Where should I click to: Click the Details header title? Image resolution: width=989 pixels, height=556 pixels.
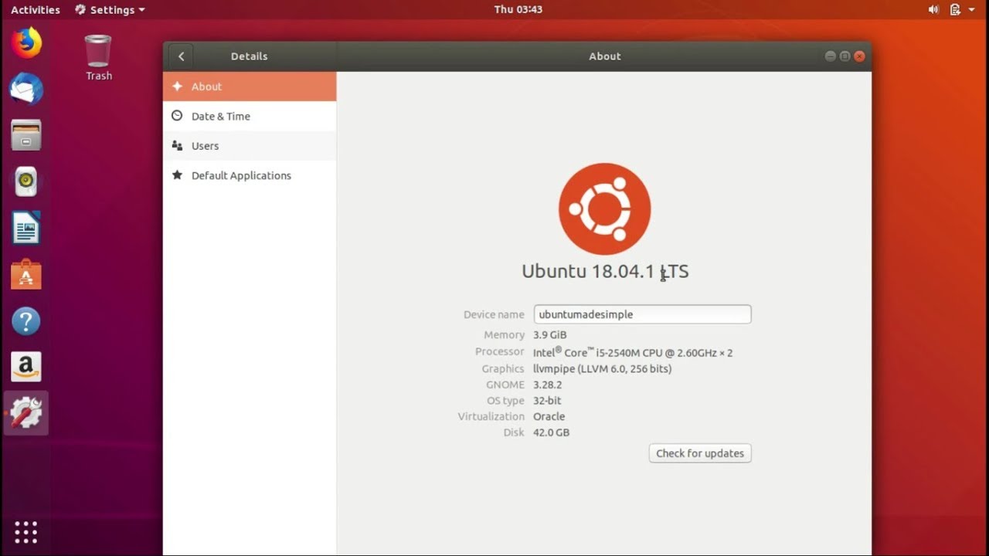pos(249,56)
